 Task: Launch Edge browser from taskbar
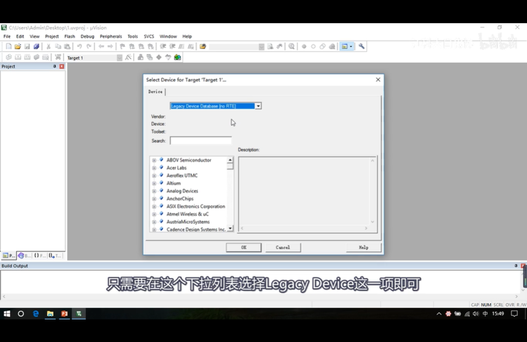pyautogui.click(x=35, y=313)
